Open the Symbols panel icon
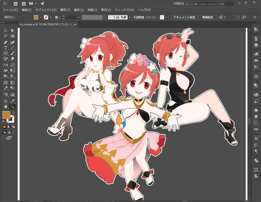The width and height of the screenshot is (261, 202). (256, 45)
